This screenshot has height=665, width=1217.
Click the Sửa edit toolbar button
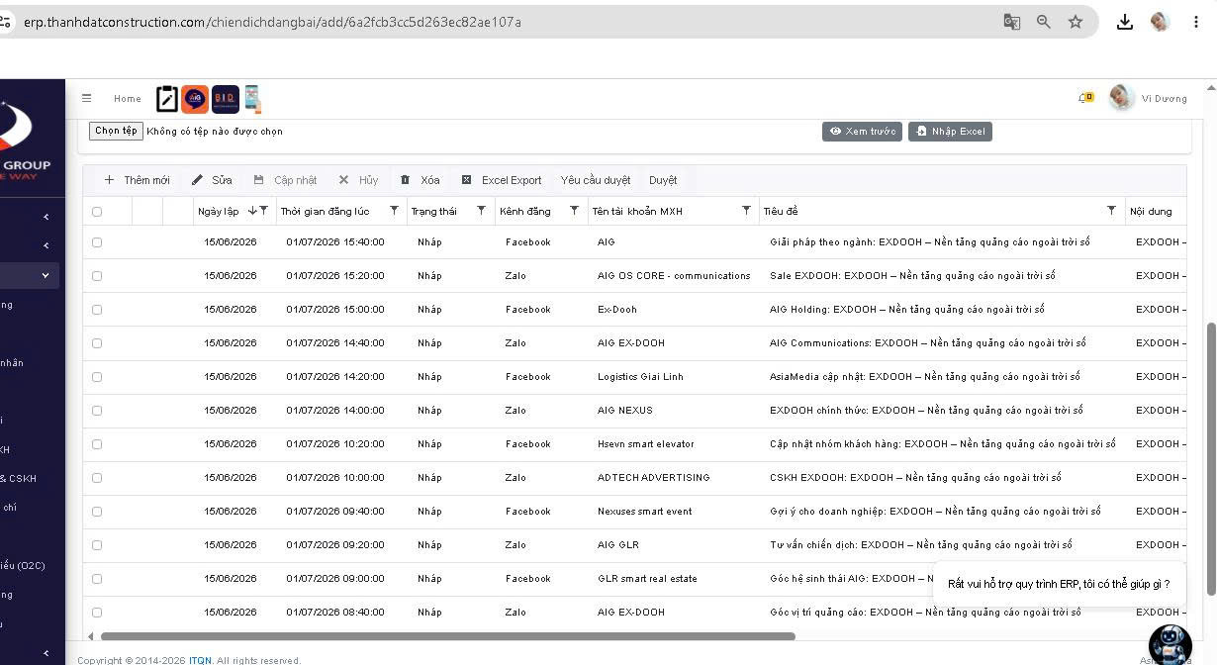pyautogui.click(x=212, y=180)
